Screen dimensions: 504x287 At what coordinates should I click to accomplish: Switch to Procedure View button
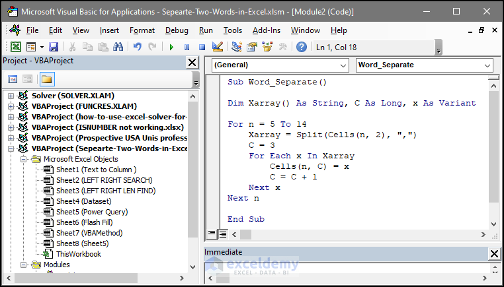[x=211, y=234]
